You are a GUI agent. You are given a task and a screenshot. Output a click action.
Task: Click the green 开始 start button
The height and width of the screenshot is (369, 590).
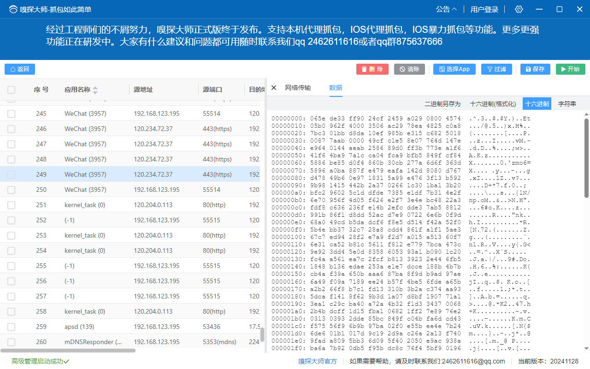tap(571, 69)
